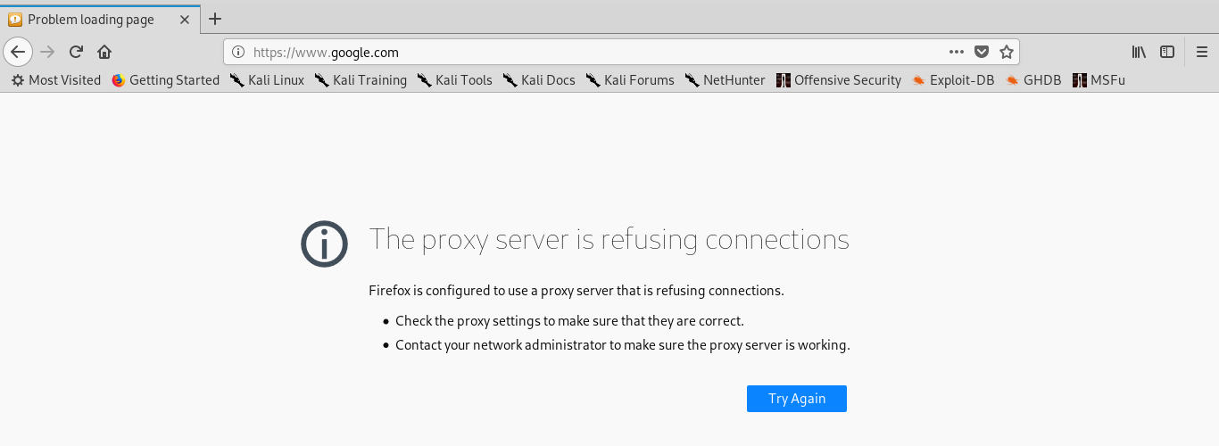1219x446 pixels.
Task: Bookmark this page with the star
Action: click(1006, 52)
